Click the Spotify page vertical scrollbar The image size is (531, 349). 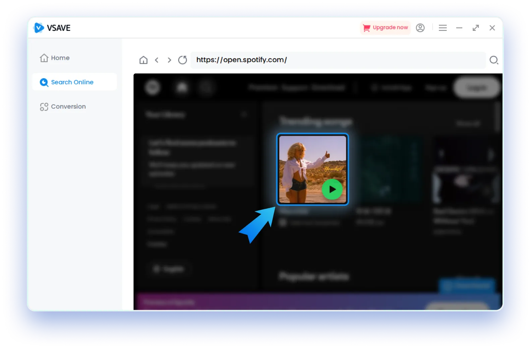pos(498,117)
